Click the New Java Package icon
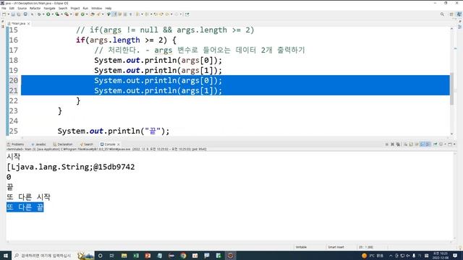Screen dimensions: 463x260 [77, 14]
